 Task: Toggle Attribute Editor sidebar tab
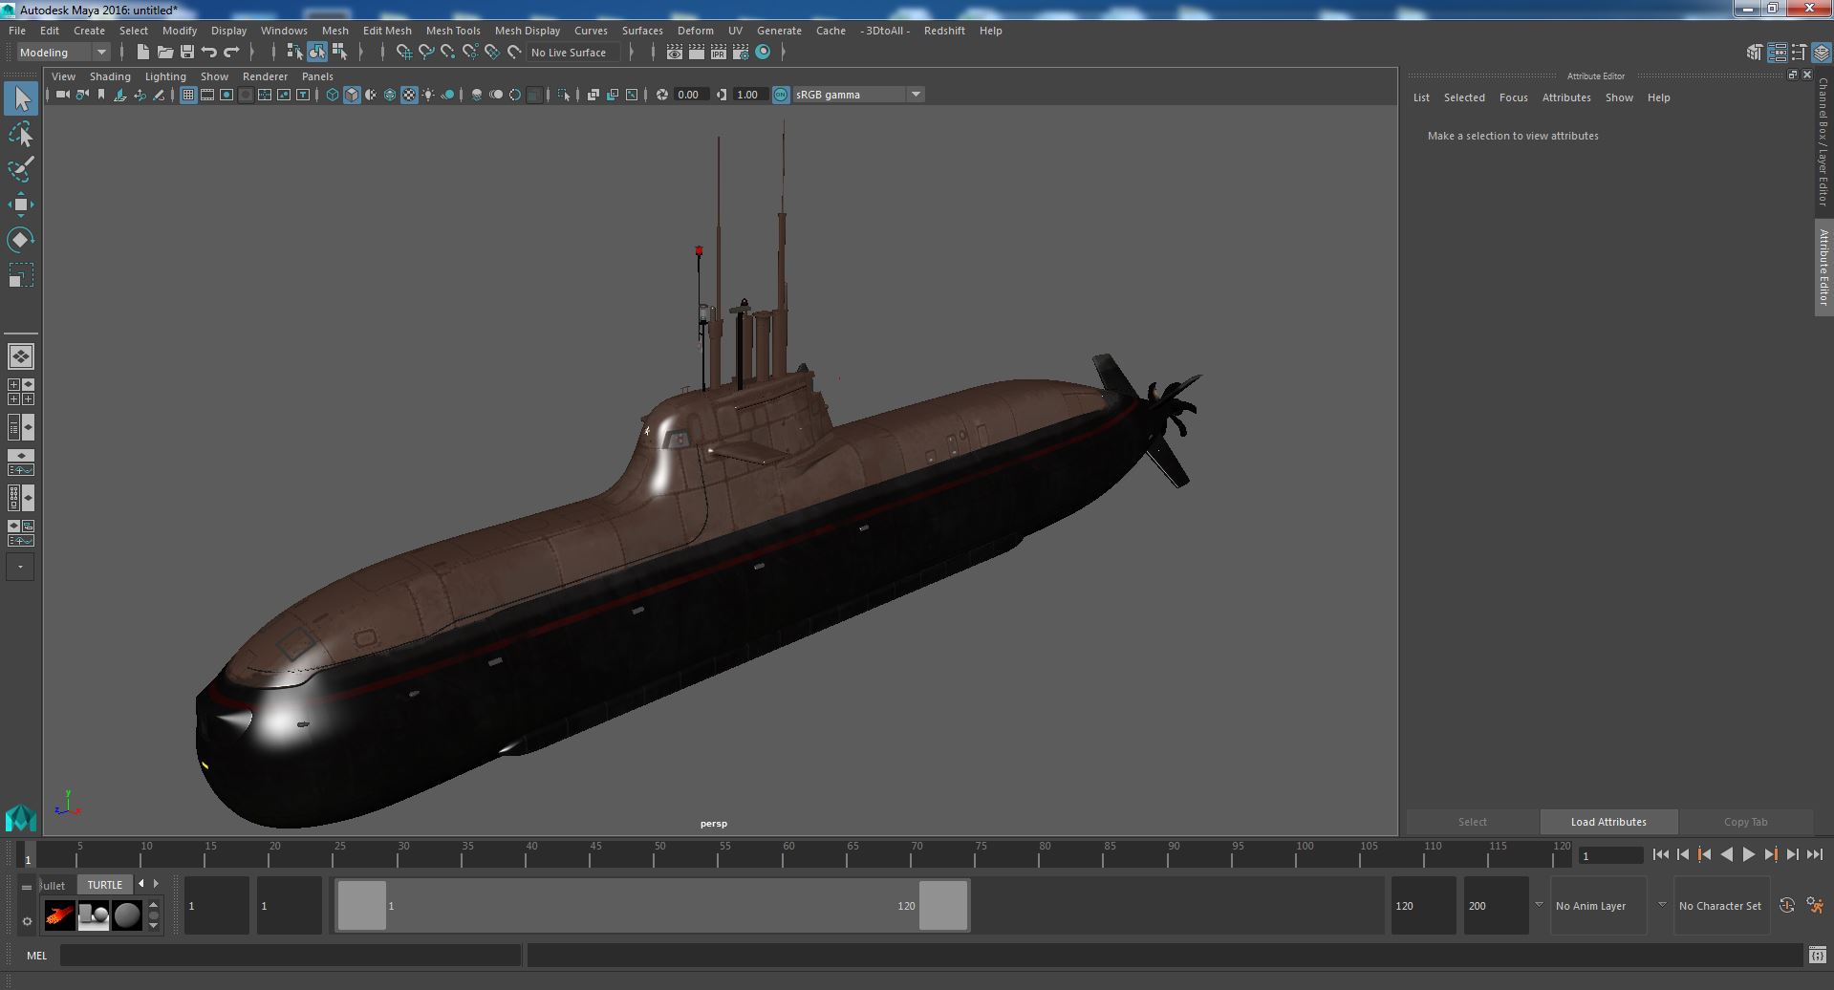pos(1823,268)
